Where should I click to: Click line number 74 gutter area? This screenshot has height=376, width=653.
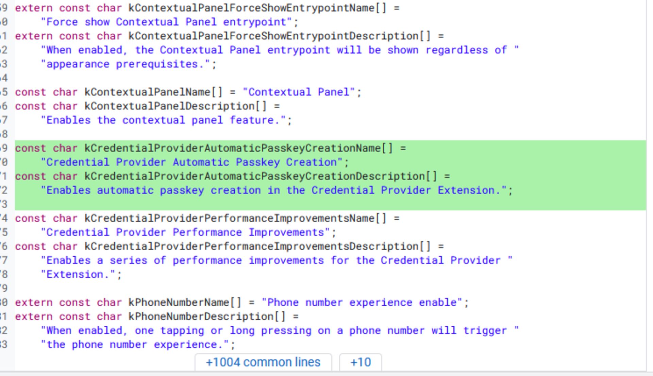click(6, 219)
